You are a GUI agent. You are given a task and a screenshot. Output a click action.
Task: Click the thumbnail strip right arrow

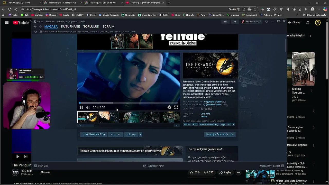pyautogui.click(x=177, y=125)
